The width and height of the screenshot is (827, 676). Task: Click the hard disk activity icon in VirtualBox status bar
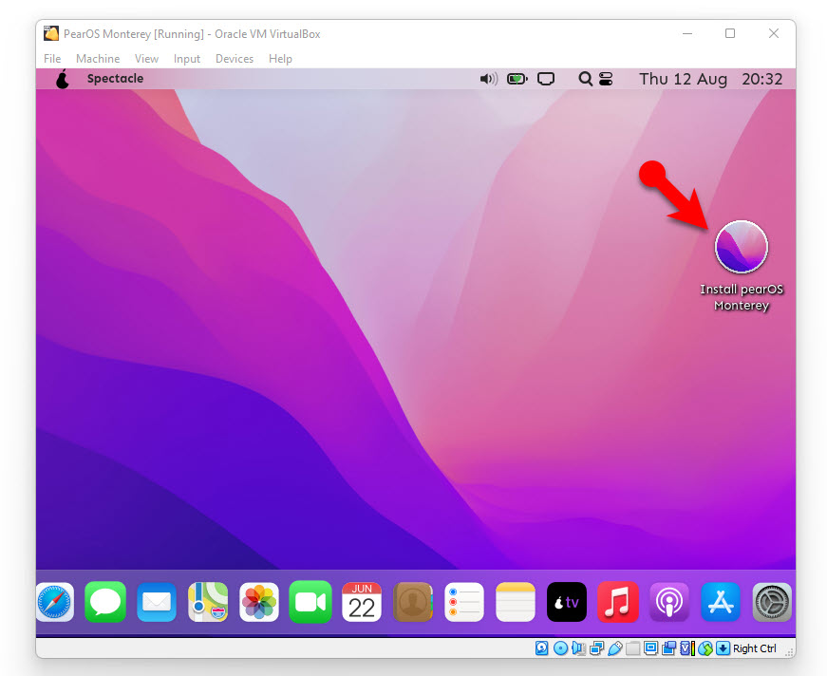click(x=542, y=648)
